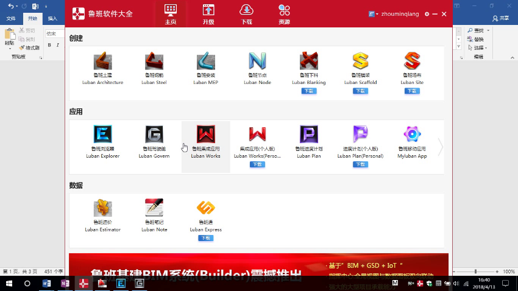Click the username zhouminqiang
This screenshot has width=518, height=291.
point(400,14)
